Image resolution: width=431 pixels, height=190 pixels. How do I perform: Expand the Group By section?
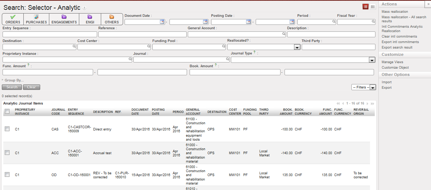[x=14, y=80]
